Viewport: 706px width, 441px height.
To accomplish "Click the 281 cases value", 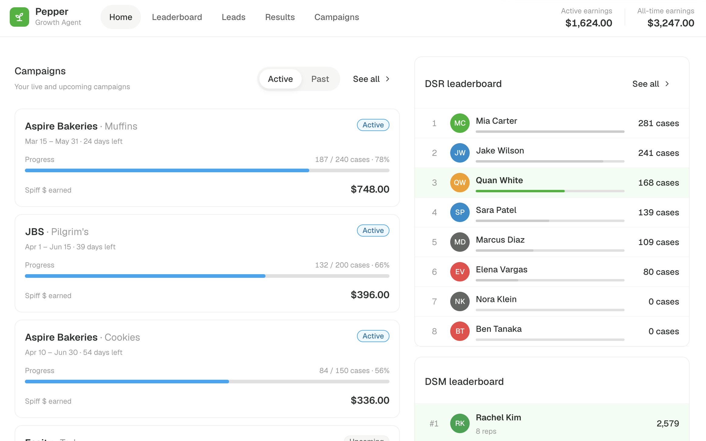I will click(x=658, y=123).
